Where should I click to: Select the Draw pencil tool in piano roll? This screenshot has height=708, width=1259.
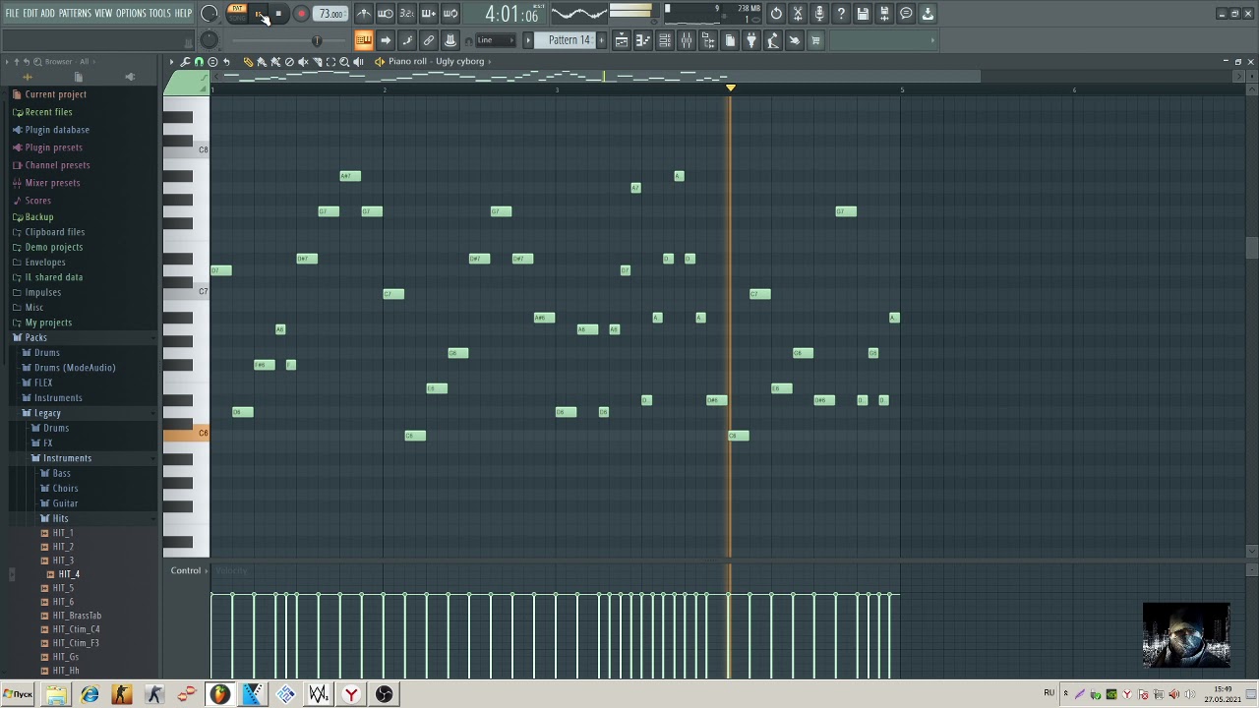(248, 62)
